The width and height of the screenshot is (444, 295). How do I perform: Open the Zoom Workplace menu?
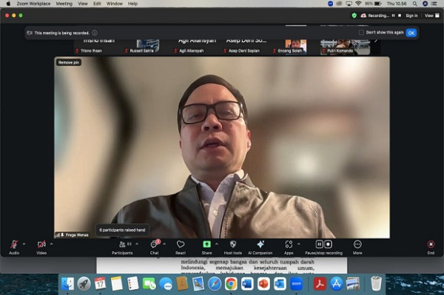[x=33, y=4]
